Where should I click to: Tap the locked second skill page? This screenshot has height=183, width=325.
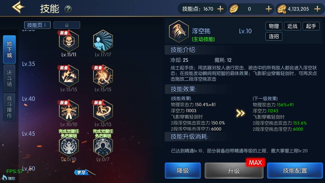[x=67, y=25]
